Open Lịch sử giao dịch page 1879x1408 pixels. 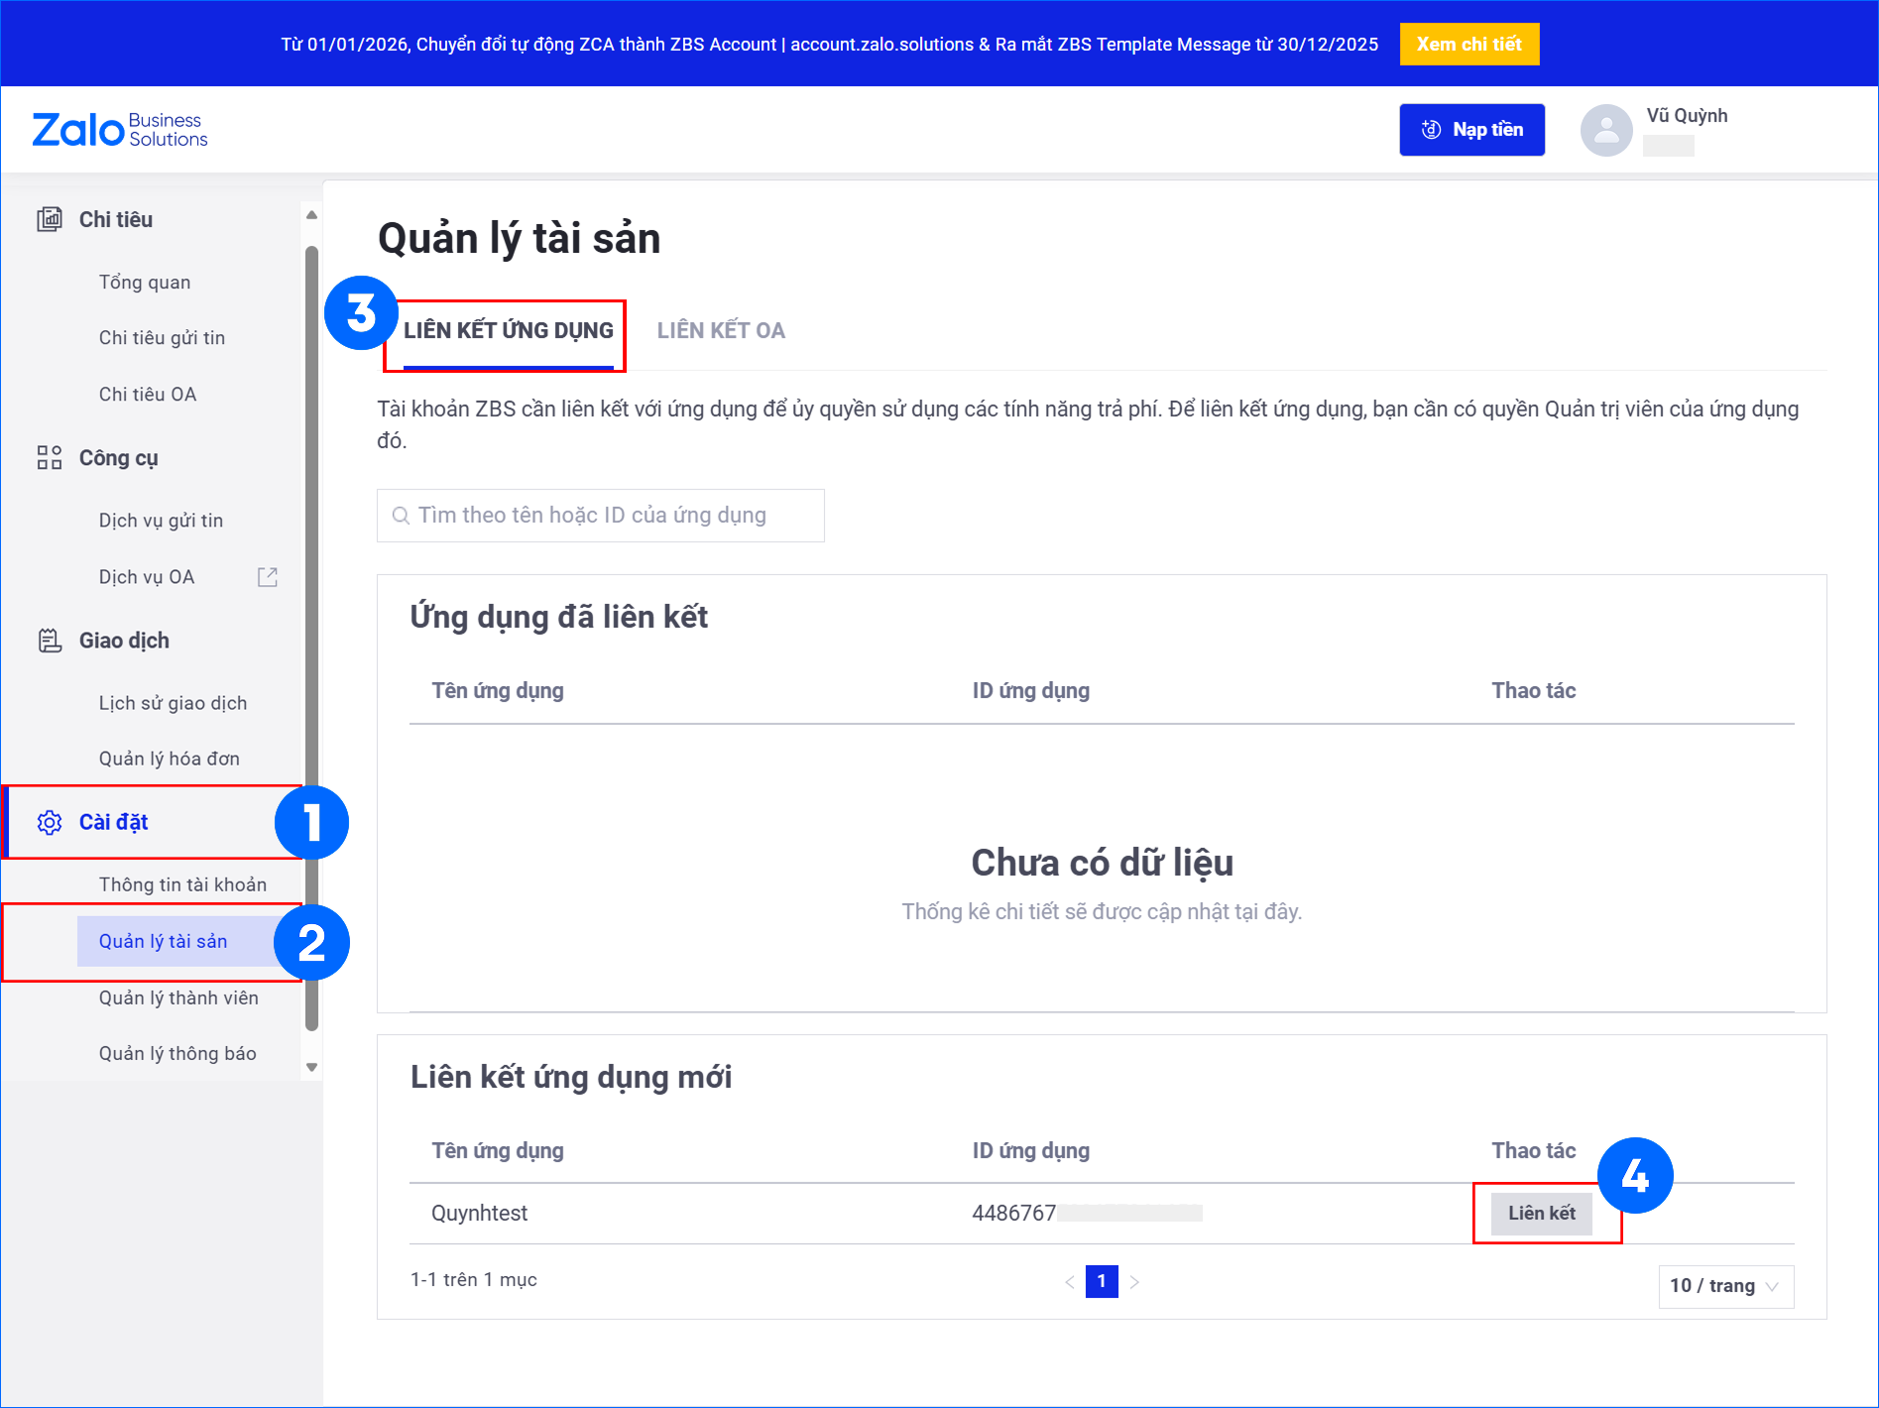pos(173,703)
